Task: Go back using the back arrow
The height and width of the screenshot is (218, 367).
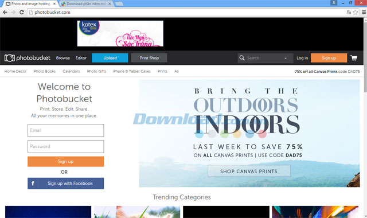Action: click(x=5, y=12)
